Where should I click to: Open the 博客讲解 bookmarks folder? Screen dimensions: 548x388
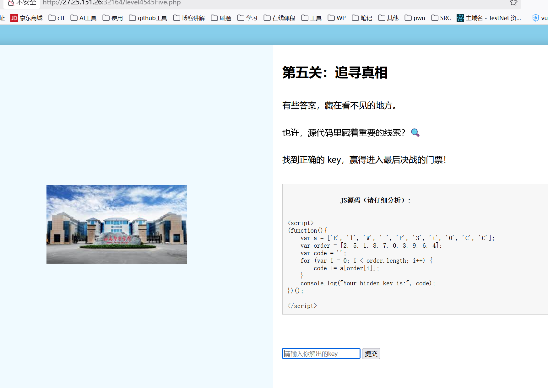coord(189,18)
